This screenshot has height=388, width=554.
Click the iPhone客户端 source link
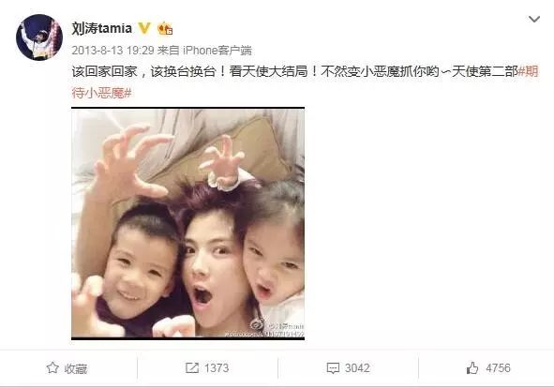[217, 51]
